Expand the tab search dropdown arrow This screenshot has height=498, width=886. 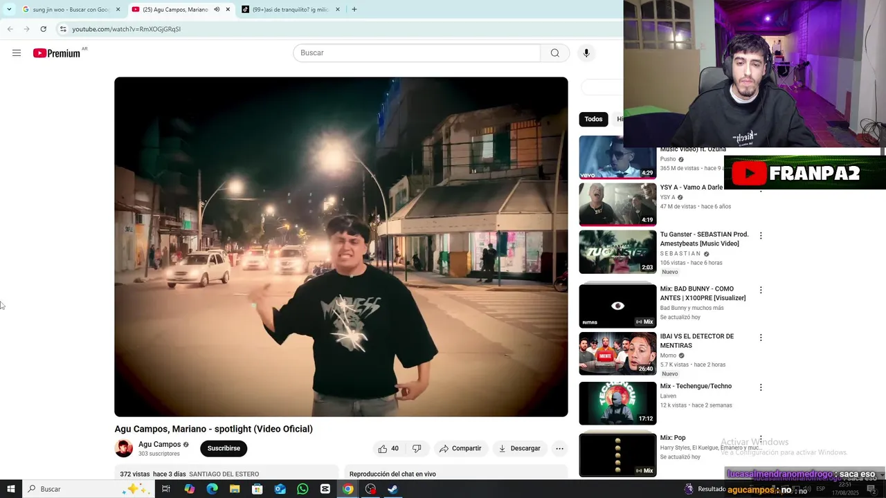point(9,10)
